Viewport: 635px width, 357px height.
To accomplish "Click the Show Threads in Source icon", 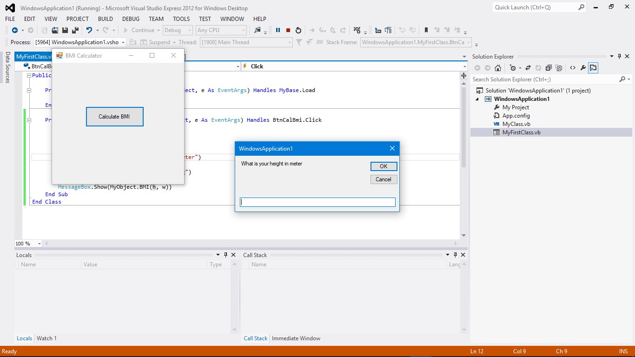I will [x=357, y=30].
